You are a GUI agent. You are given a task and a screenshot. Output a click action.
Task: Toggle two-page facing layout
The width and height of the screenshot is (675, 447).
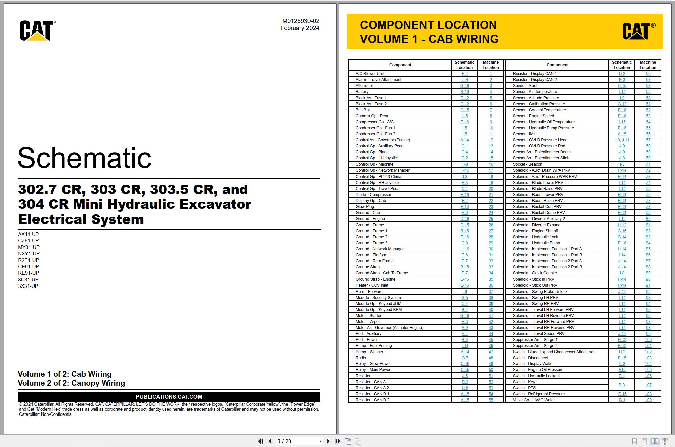tap(655, 441)
